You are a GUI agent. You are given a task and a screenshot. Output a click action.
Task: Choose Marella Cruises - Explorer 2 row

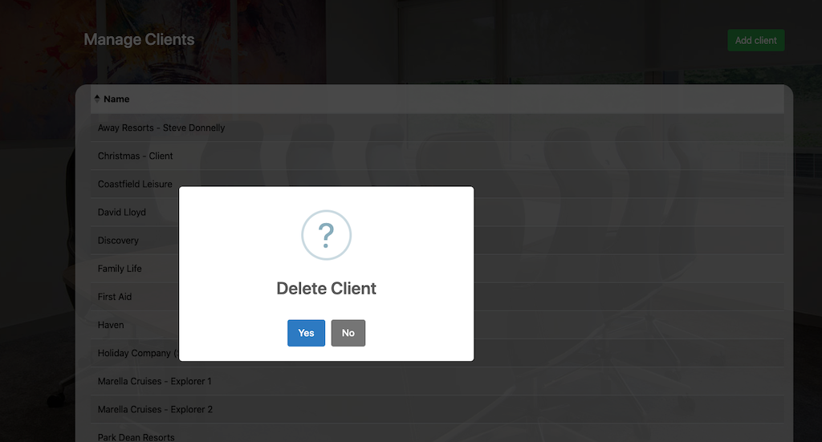point(155,409)
